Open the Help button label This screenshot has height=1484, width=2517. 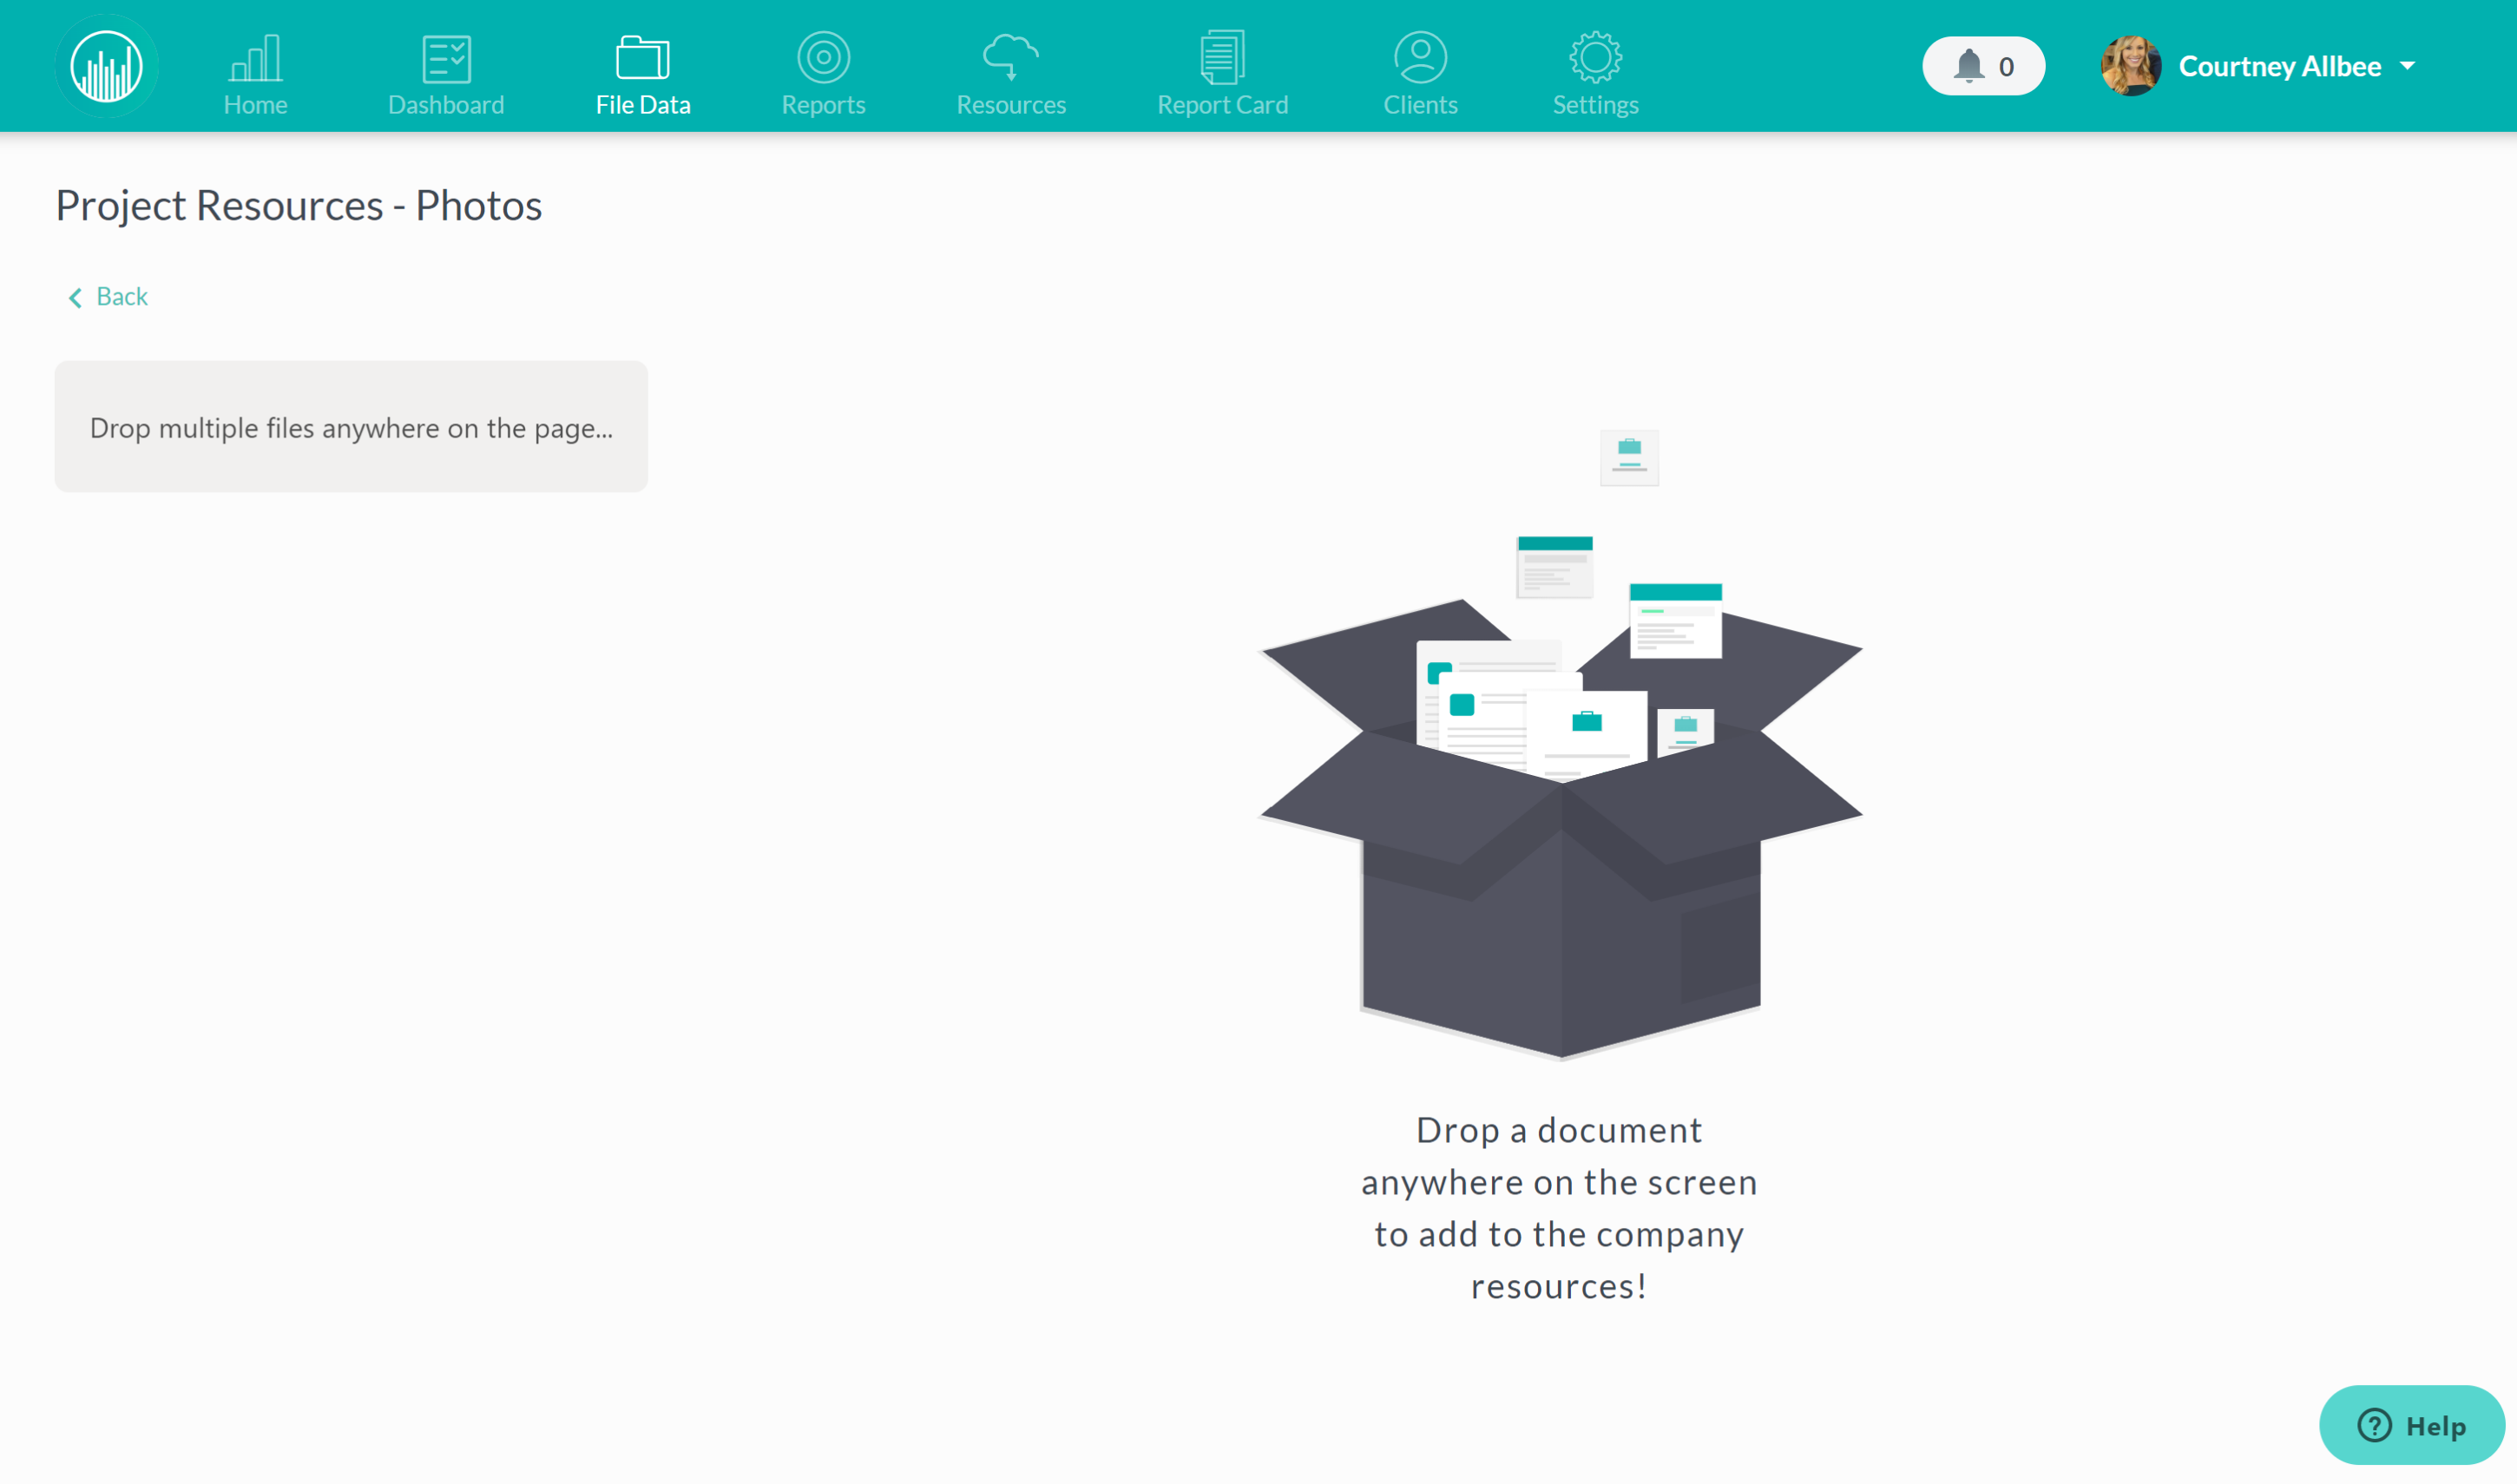[x=2435, y=1426]
